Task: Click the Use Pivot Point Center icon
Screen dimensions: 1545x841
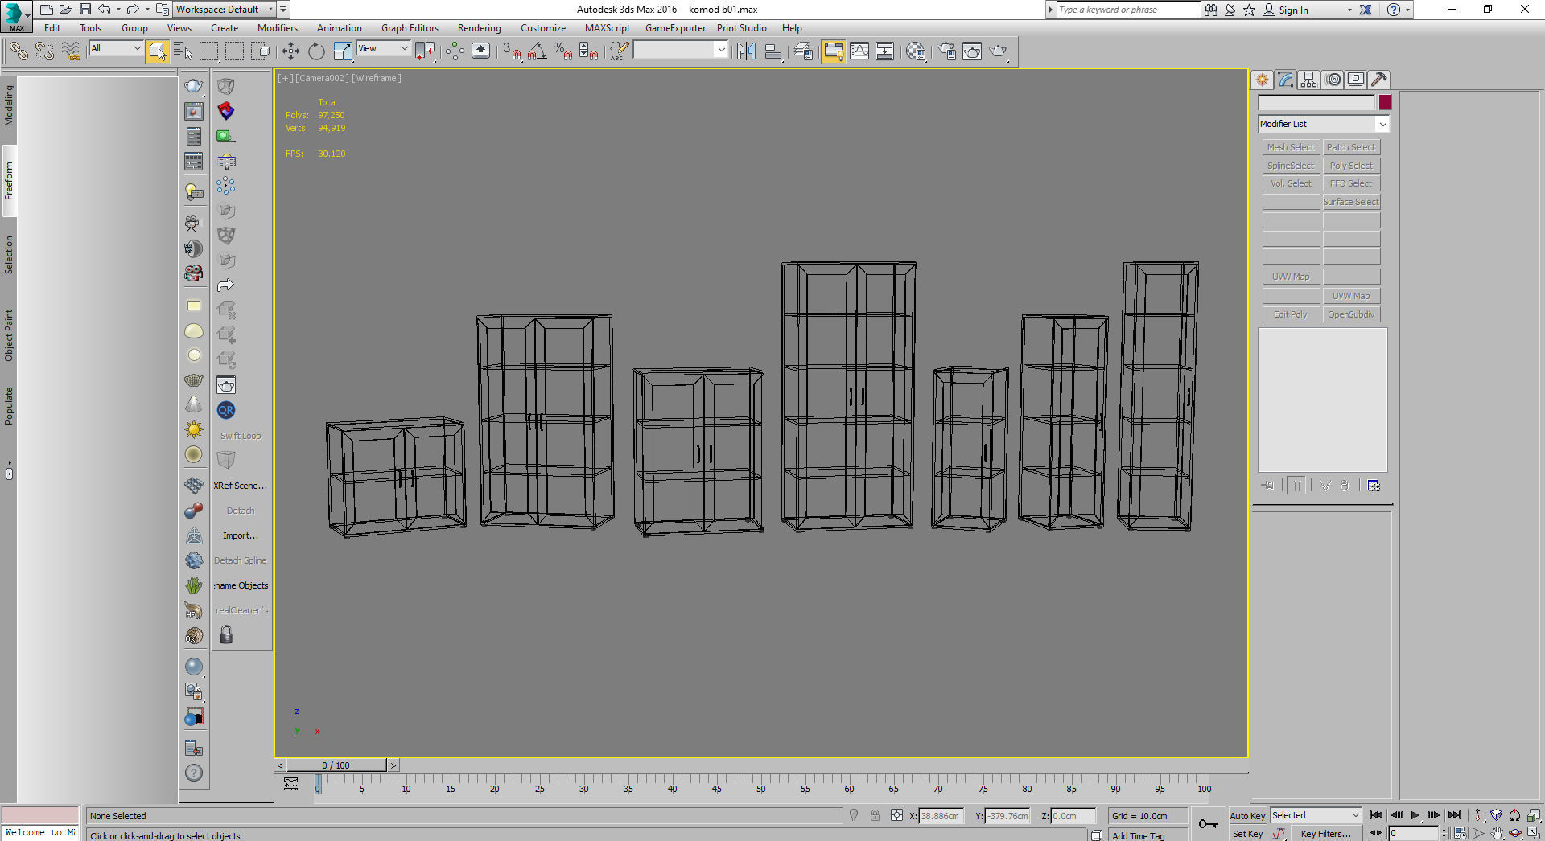Action: pyautogui.click(x=425, y=51)
